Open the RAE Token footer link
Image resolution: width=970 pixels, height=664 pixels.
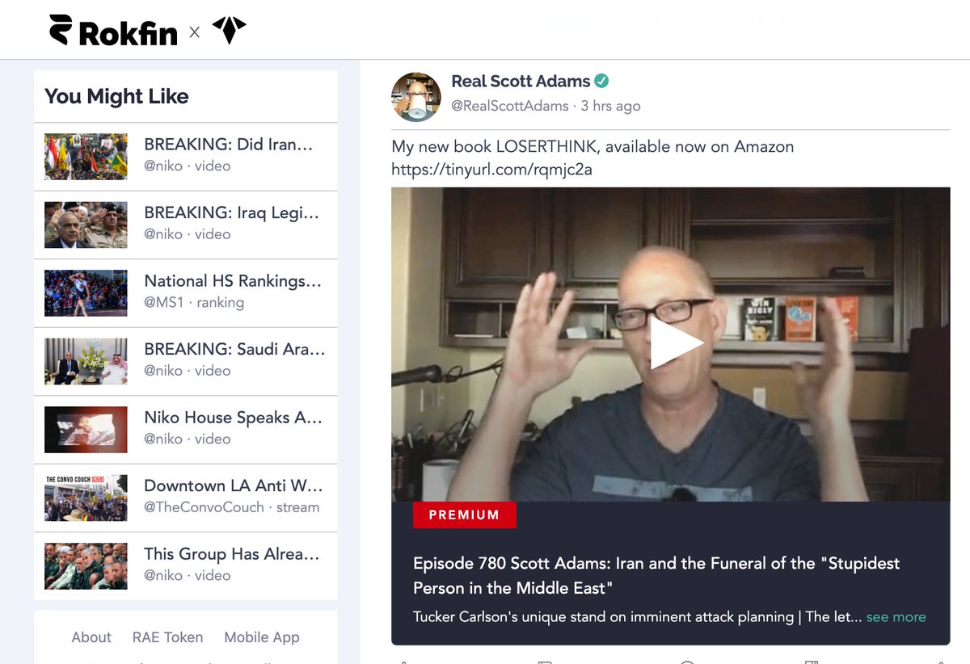coord(167,637)
